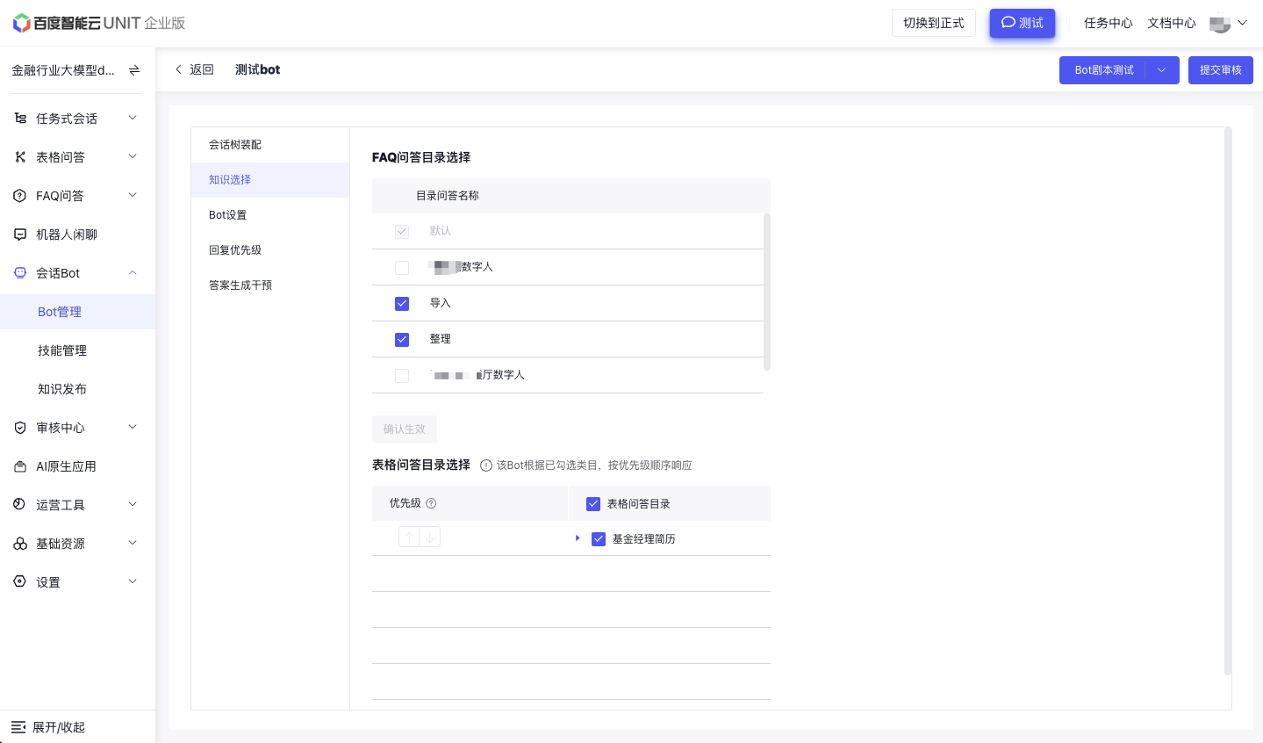
Task: Click the 会话Bot robot icon
Action: coord(20,273)
